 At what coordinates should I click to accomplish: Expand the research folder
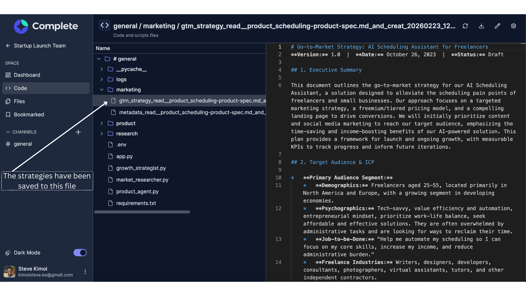point(102,133)
